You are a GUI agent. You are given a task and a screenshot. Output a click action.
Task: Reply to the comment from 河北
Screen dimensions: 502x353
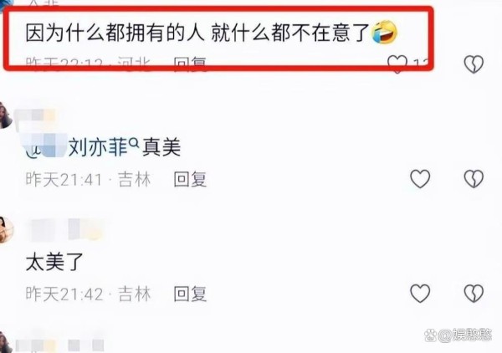coord(190,64)
